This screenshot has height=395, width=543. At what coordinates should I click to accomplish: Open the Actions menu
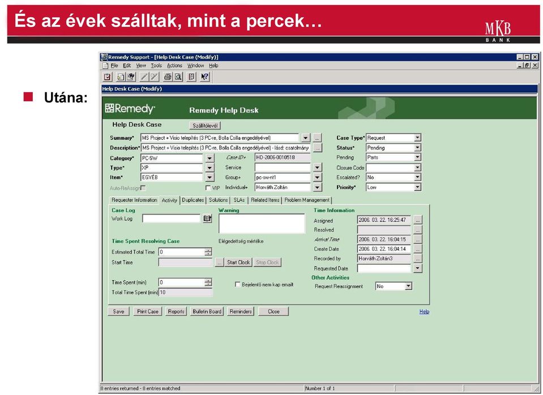[x=174, y=66]
